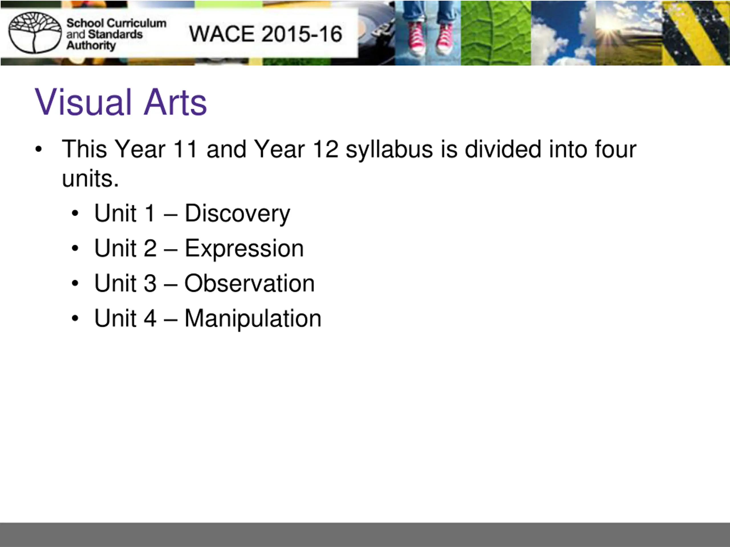
Task: Click the 'Unit 3 – Observation' bullet
Action: point(204,283)
